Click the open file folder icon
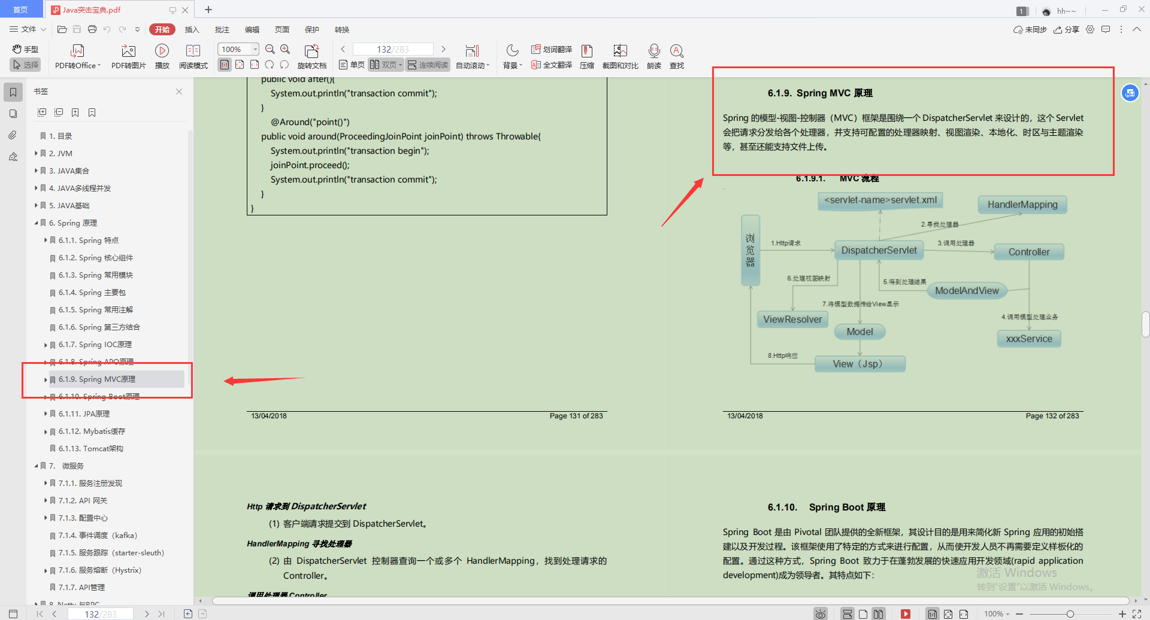Image resolution: width=1150 pixels, height=620 pixels. (62, 29)
